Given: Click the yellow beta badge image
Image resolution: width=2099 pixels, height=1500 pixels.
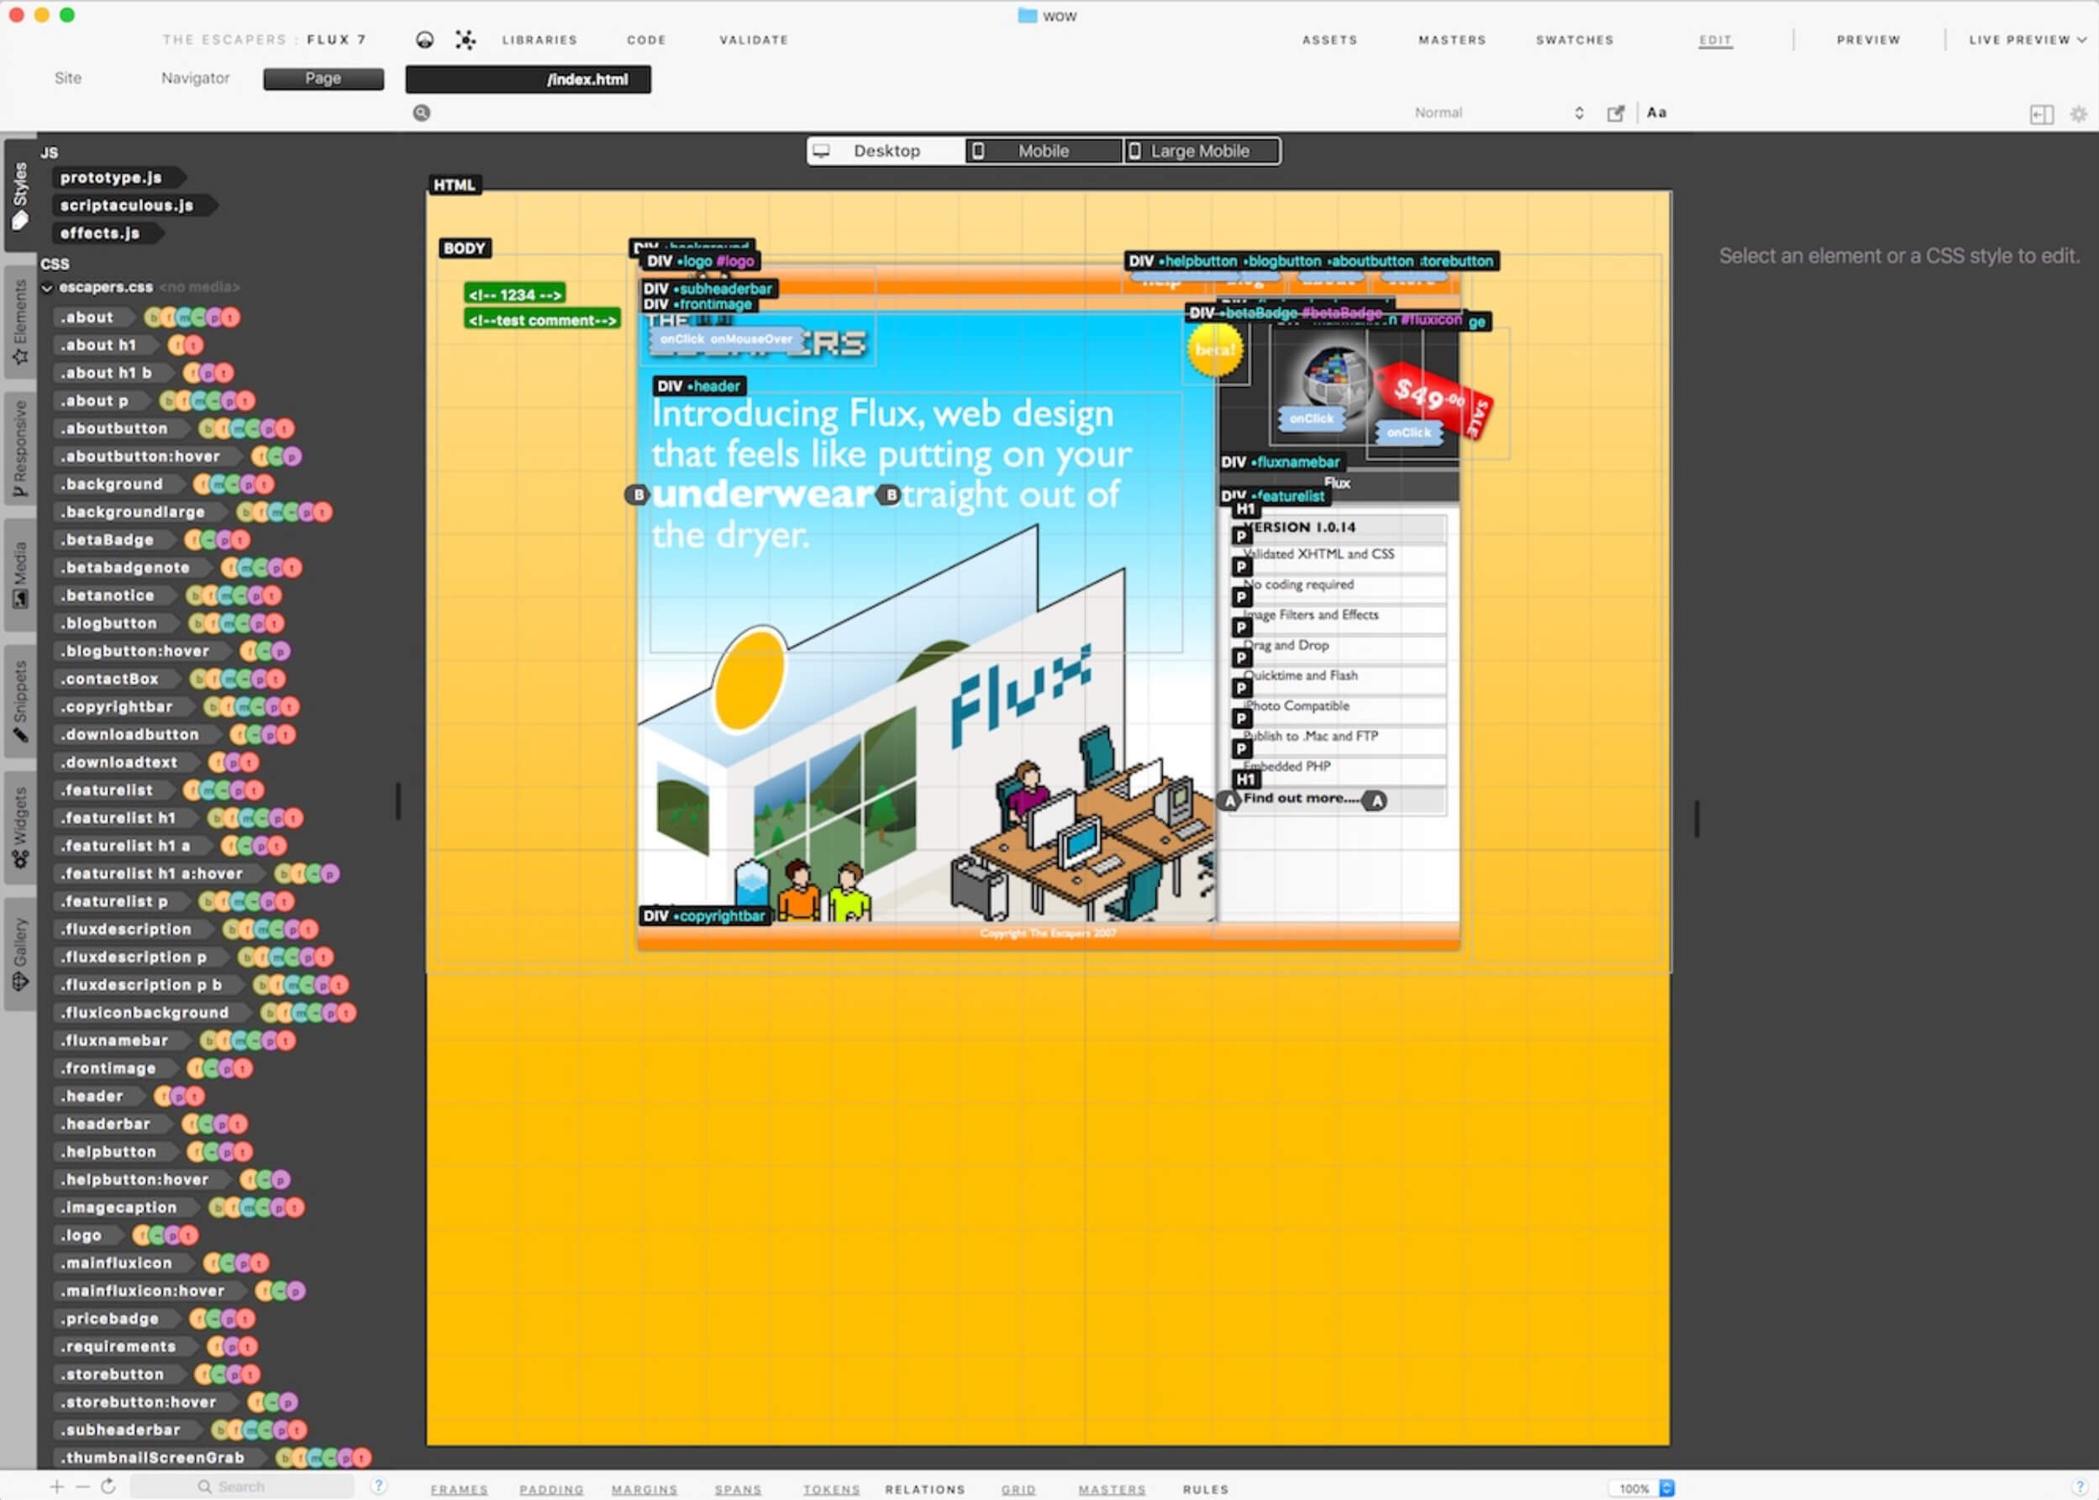Looking at the screenshot, I should [x=1214, y=350].
